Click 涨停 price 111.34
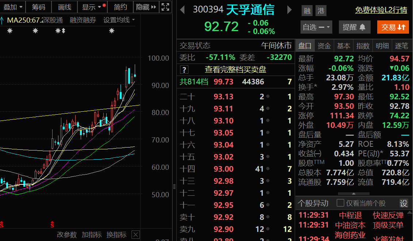The image size is (413, 241). coord(342,115)
